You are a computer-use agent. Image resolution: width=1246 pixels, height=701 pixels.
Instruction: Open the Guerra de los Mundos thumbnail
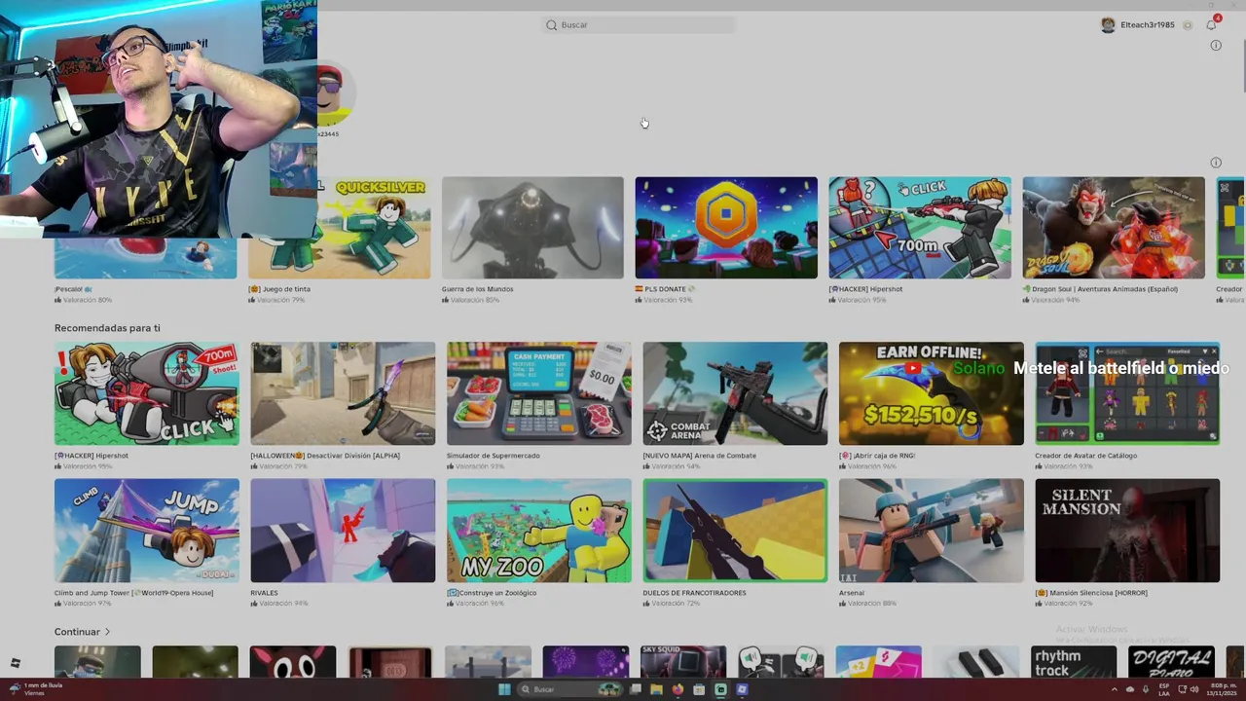532,228
